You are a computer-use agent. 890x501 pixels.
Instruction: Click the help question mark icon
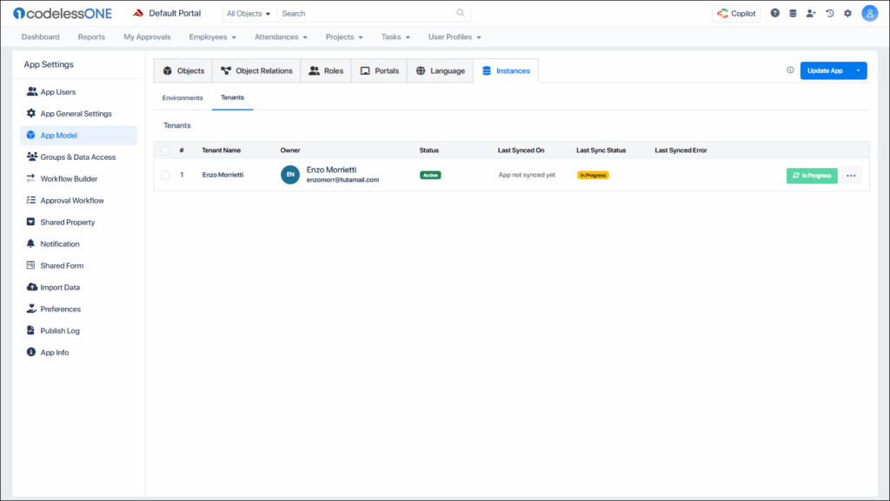coord(775,13)
